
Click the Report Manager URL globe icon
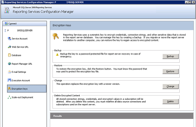pyautogui.click(x=9, y=63)
